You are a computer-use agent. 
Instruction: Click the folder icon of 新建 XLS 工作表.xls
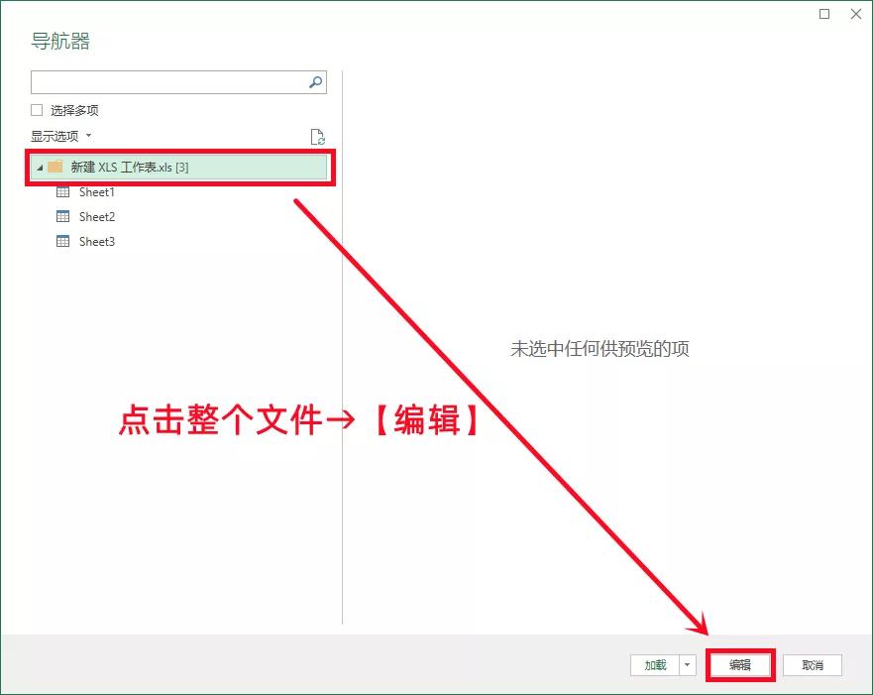tap(55, 167)
